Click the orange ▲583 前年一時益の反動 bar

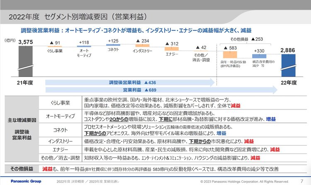point(230,54)
